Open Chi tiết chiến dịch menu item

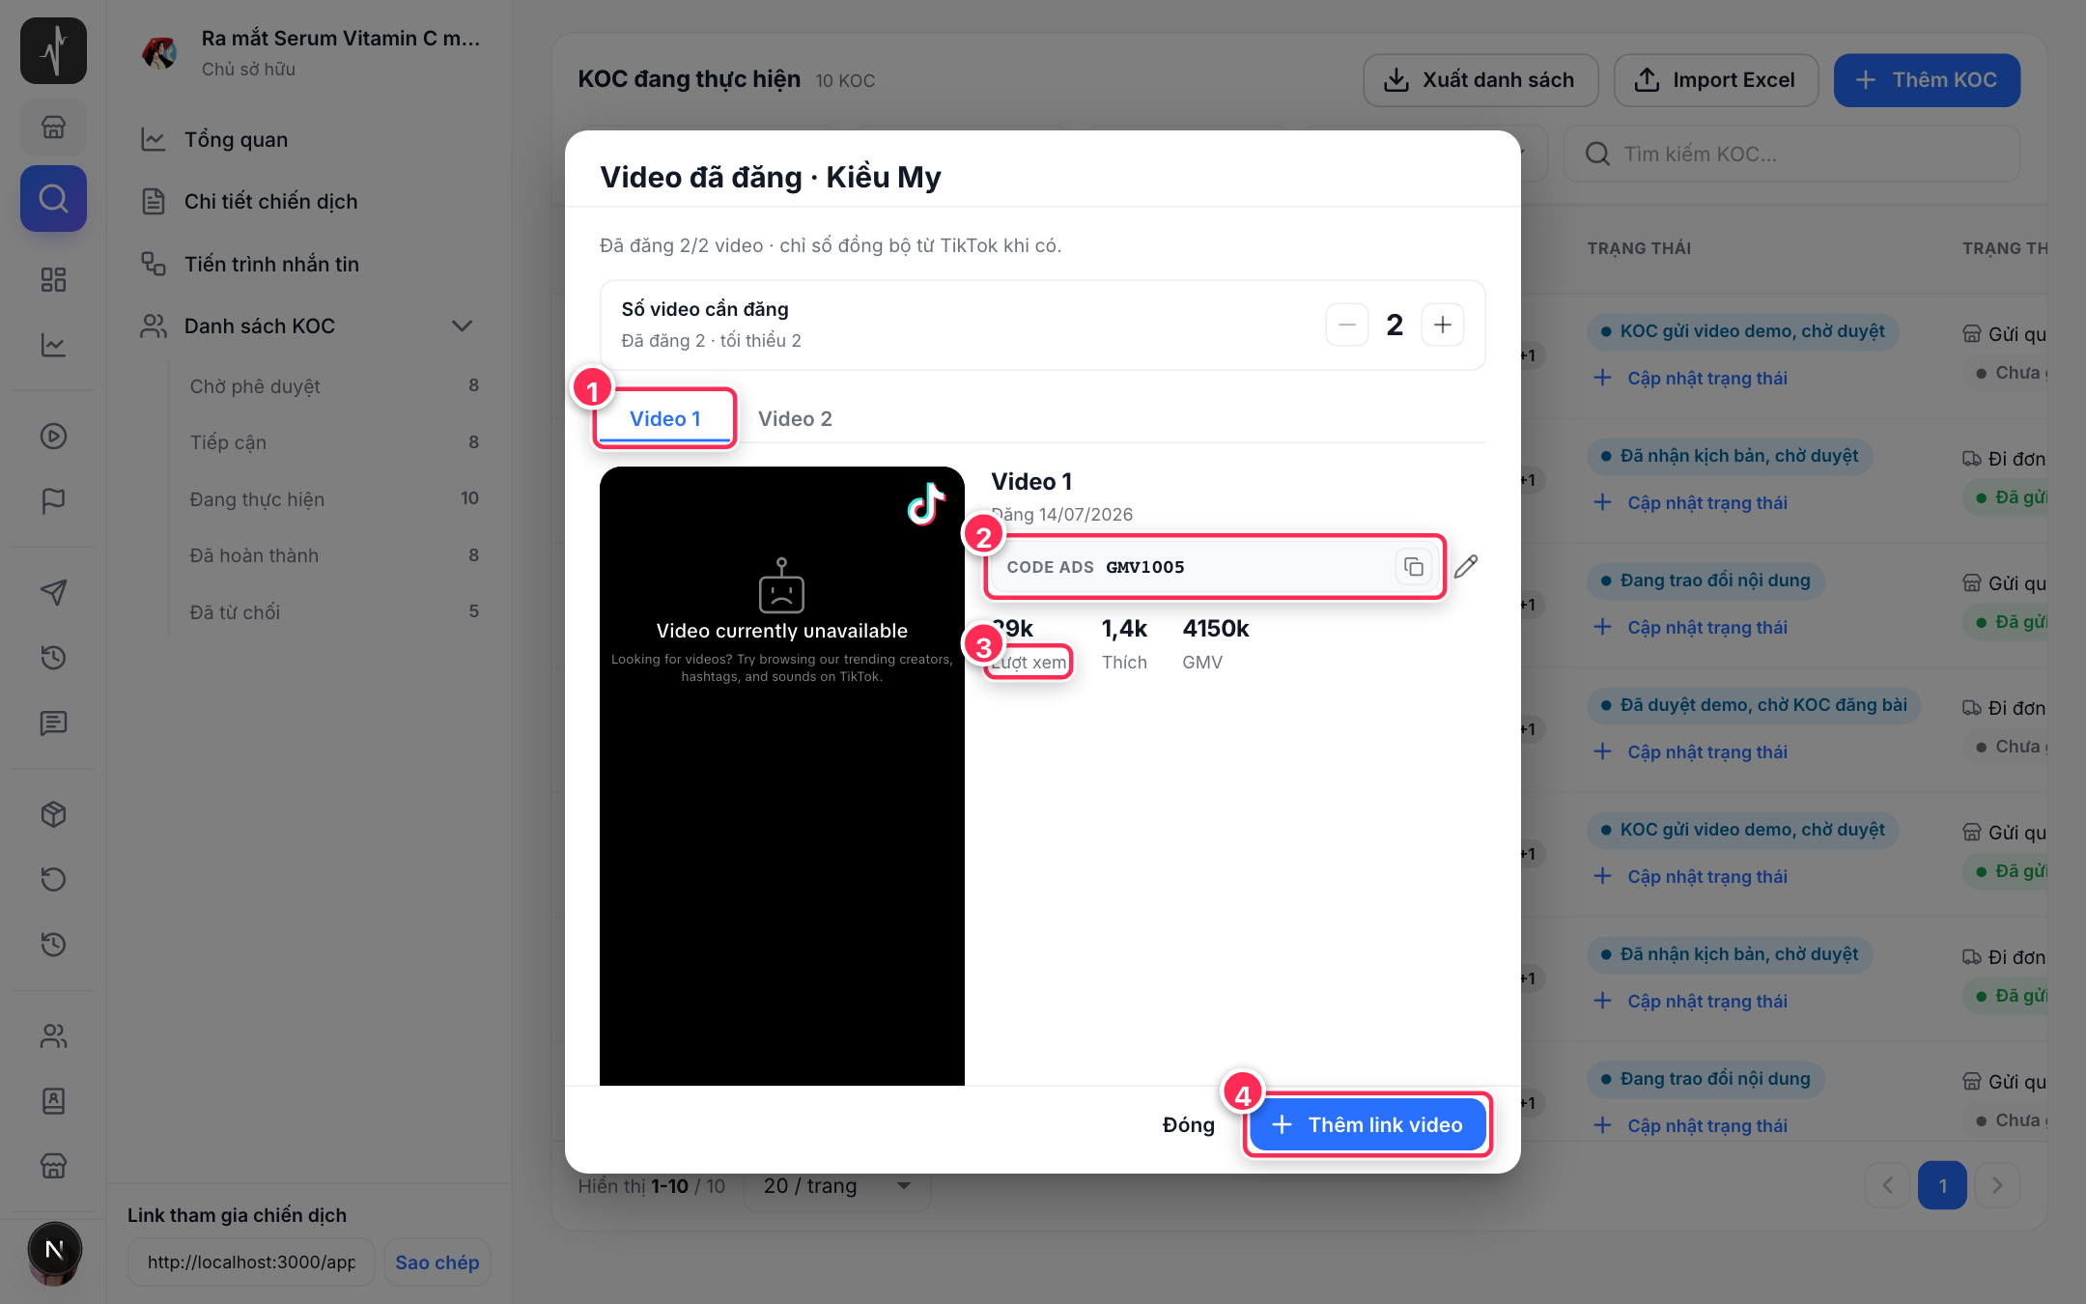point(309,201)
